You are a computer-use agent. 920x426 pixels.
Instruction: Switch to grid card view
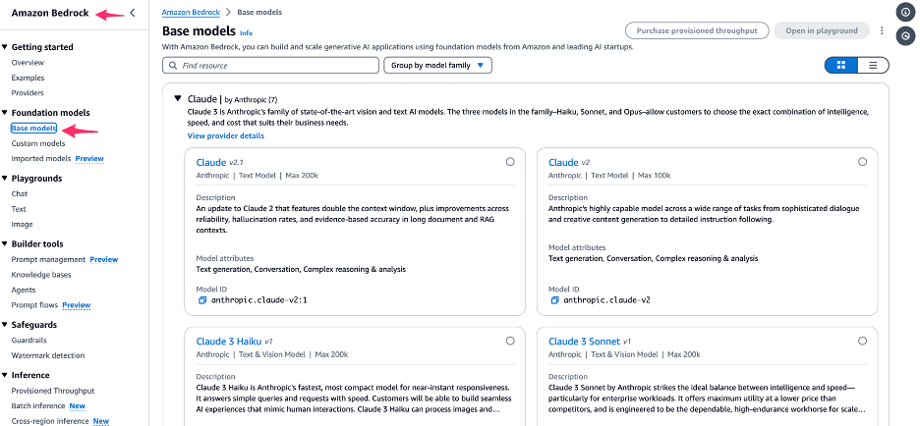point(840,65)
